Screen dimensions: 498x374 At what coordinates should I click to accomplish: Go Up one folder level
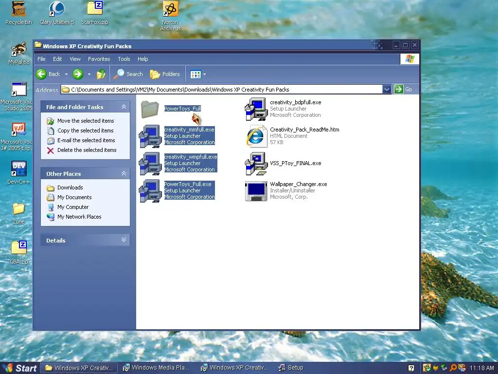point(101,74)
